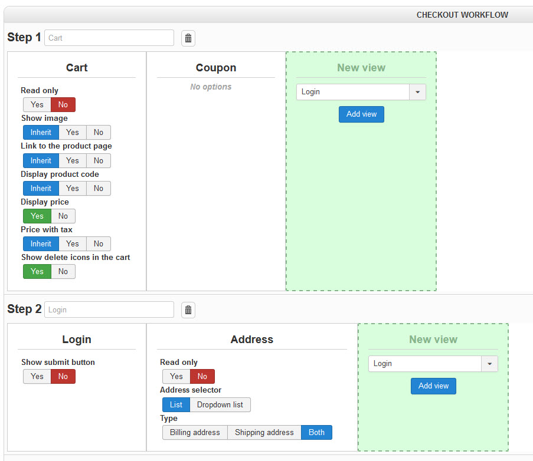The height and width of the screenshot is (461, 533).
Task: Delete Step 2 with its trash icon
Action: (x=188, y=310)
